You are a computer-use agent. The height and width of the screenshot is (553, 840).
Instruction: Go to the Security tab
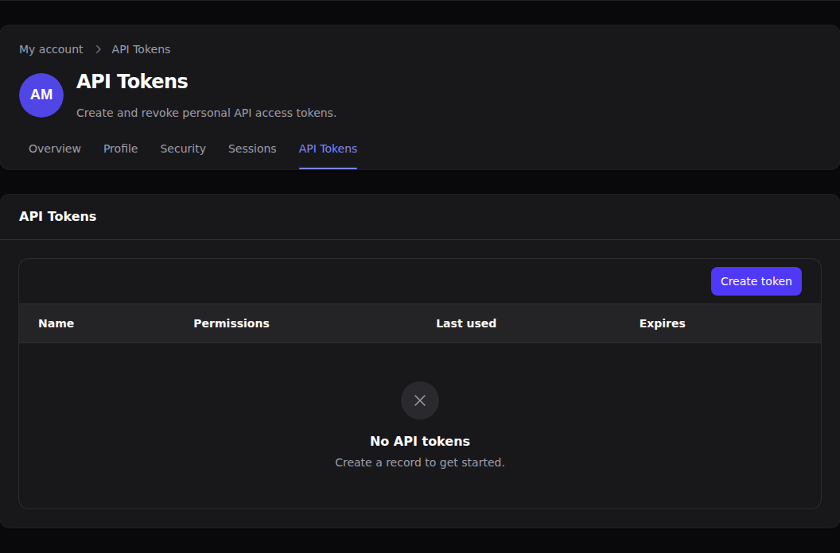click(183, 149)
